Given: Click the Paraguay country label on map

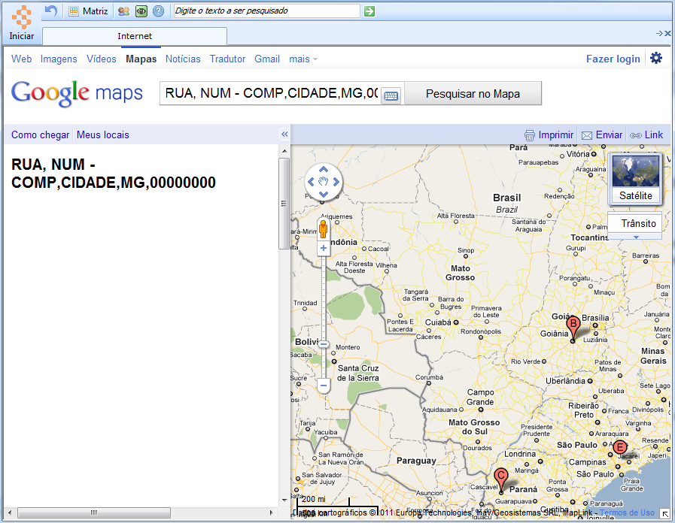Looking at the screenshot, I should point(416,461).
